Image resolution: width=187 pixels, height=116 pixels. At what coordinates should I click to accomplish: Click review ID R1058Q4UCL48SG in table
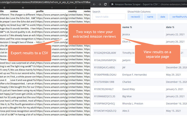pos(105,68)
